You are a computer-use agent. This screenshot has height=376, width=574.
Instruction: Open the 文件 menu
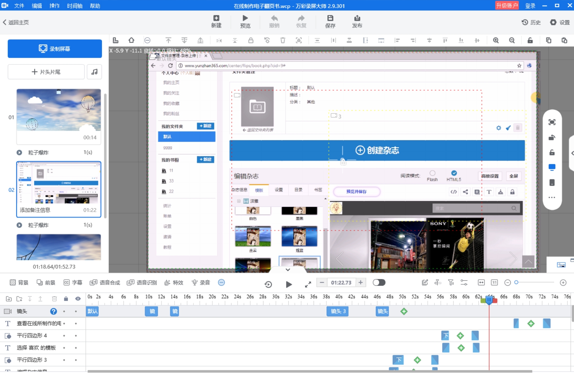click(x=19, y=6)
